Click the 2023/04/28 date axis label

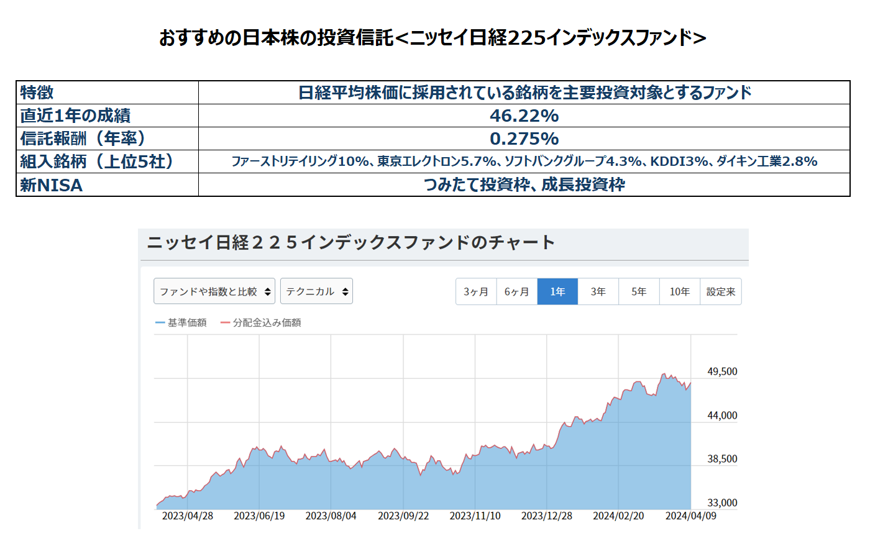click(188, 516)
